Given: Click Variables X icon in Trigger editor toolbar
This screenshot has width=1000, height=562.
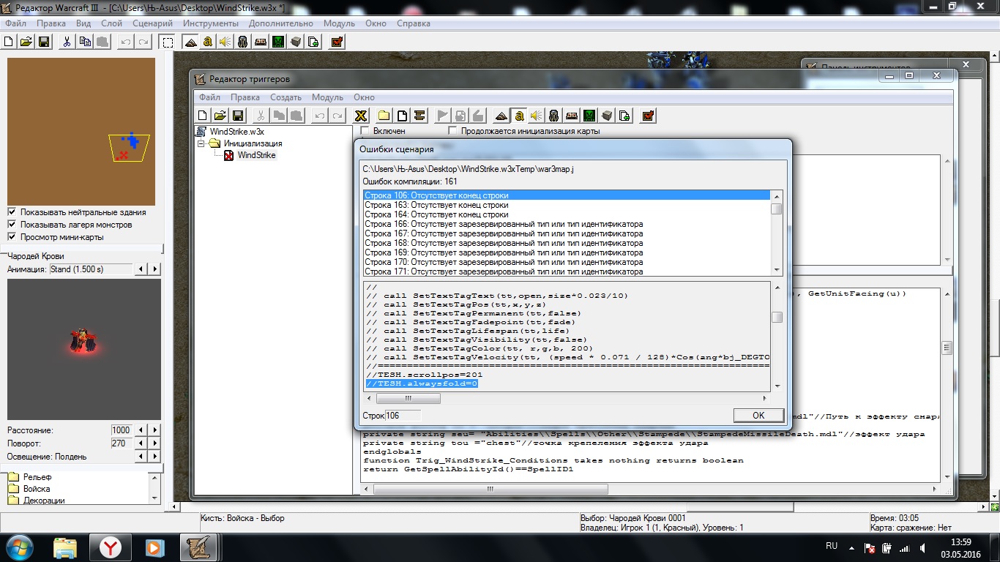Looking at the screenshot, I should 360,116.
